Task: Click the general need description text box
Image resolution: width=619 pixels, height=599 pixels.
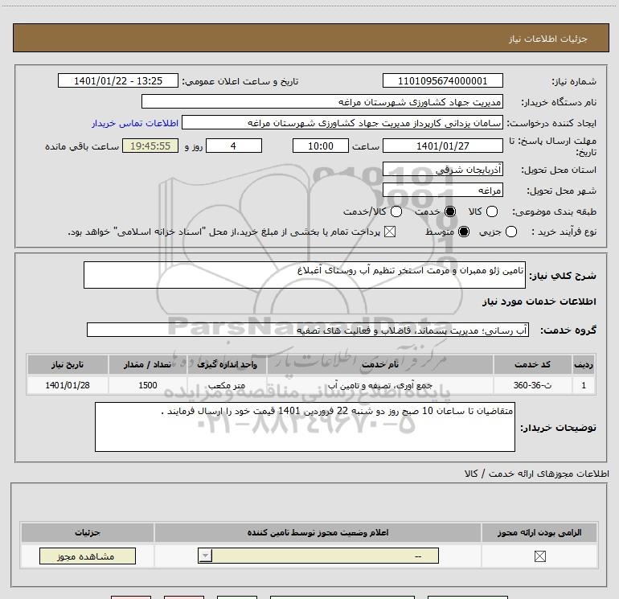Action: coord(305,275)
